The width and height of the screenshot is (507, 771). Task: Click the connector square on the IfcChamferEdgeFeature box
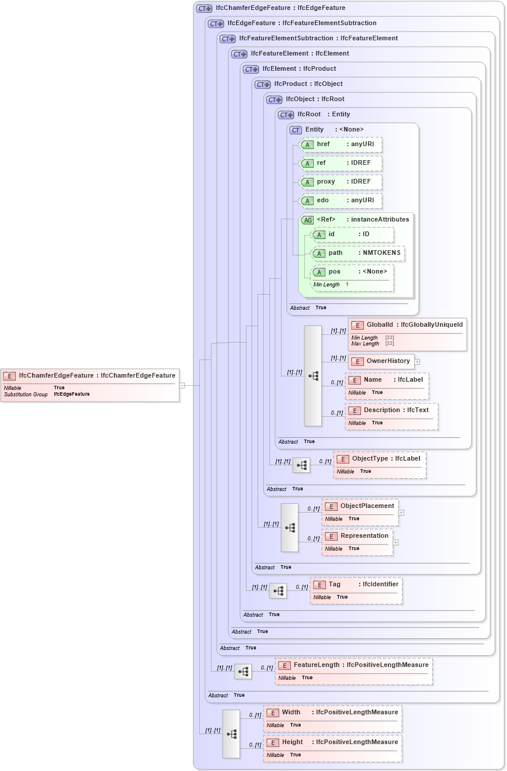(x=181, y=385)
